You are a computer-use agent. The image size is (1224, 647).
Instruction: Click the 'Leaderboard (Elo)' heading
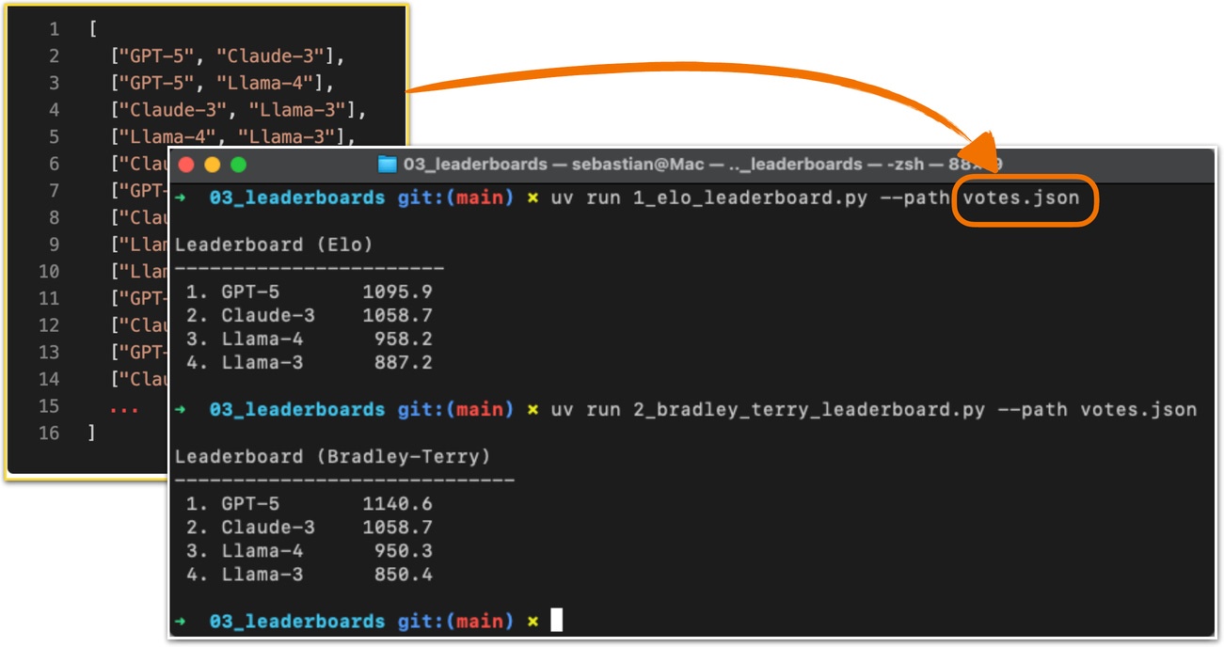click(x=274, y=245)
